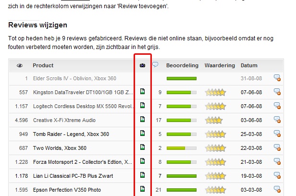This screenshot has width=296, height=196.
Task: Click edit review icon for Creative X-Fi
Action: pyautogui.click(x=277, y=120)
